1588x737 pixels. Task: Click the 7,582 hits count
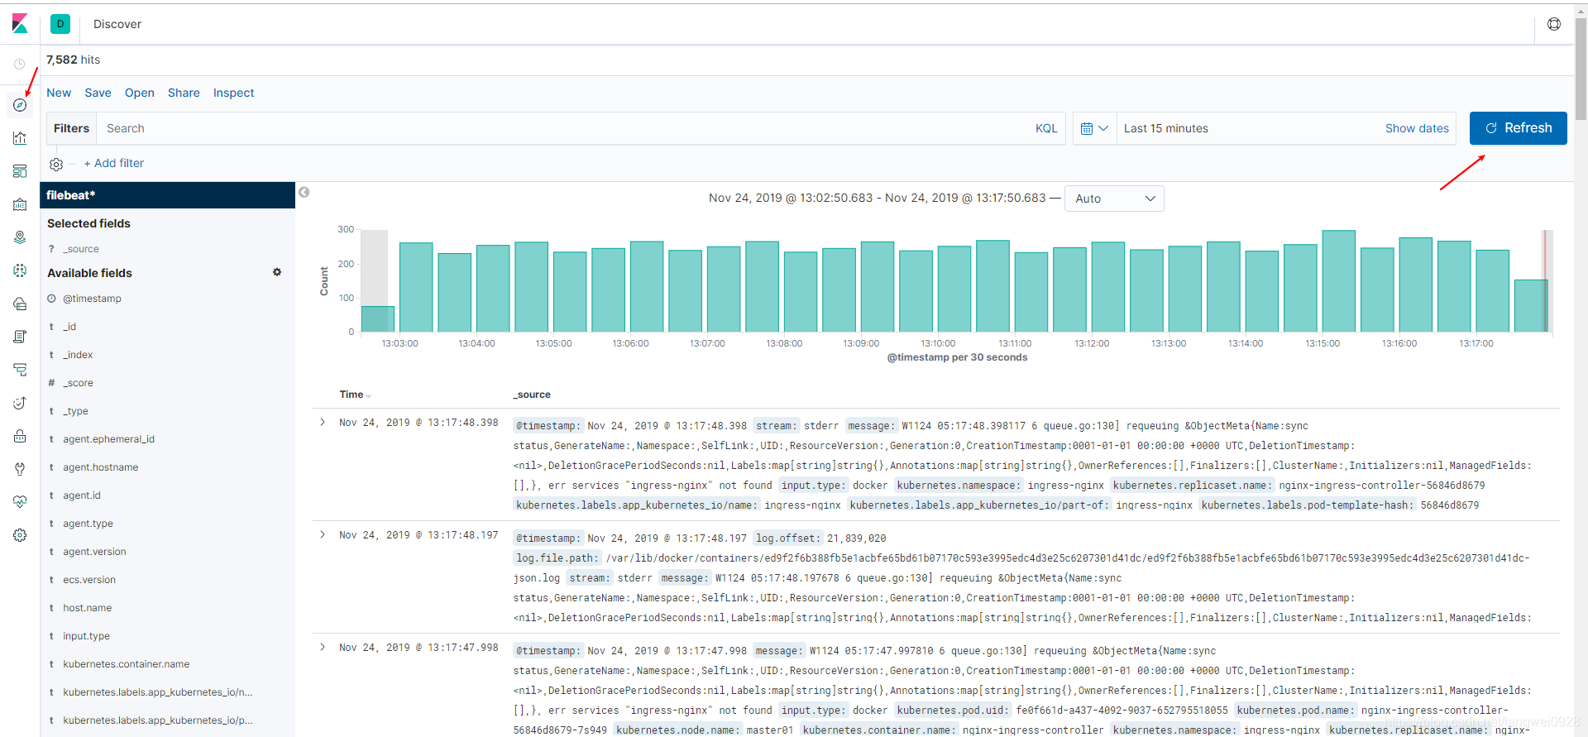[73, 60]
